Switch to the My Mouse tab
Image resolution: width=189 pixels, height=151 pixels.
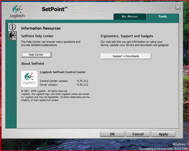(130, 16)
